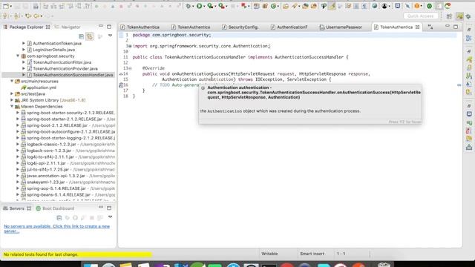
Task: Expand TokenAuthenticationFilter.java tree node
Action: click(24, 62)
